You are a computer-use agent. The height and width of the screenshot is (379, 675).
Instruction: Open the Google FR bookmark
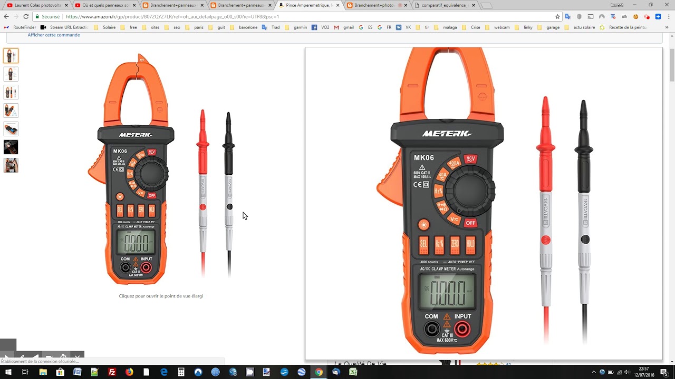click(x=384, y=27)
